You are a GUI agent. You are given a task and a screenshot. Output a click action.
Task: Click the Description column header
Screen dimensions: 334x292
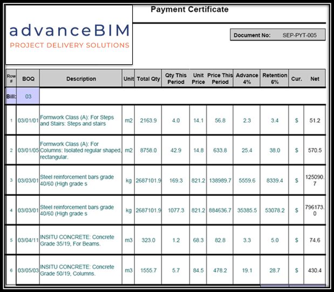81,79
